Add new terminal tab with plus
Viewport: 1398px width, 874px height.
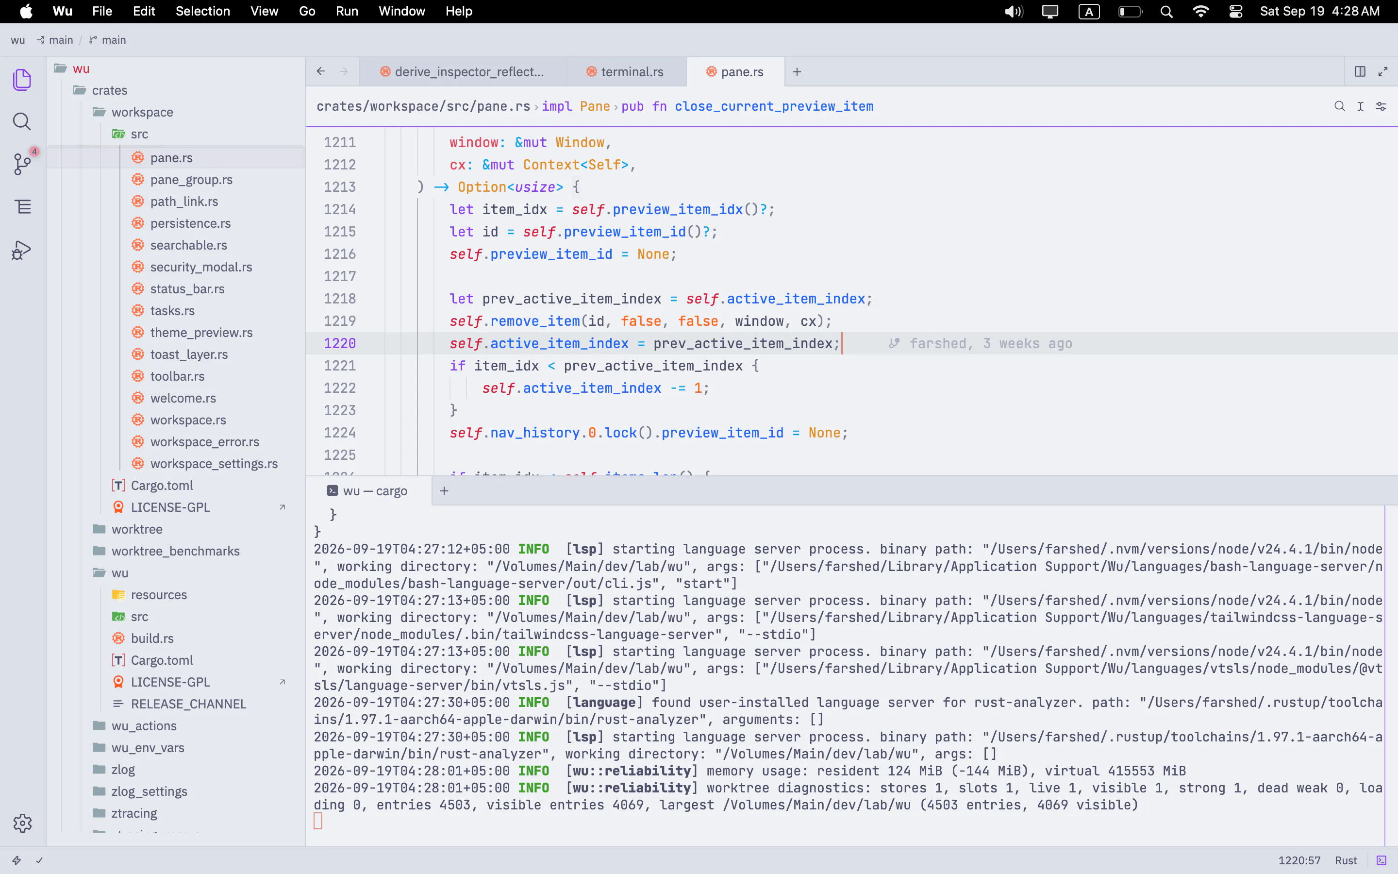(444, 491)
